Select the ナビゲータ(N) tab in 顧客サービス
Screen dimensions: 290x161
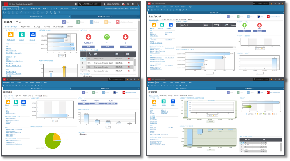25,26
